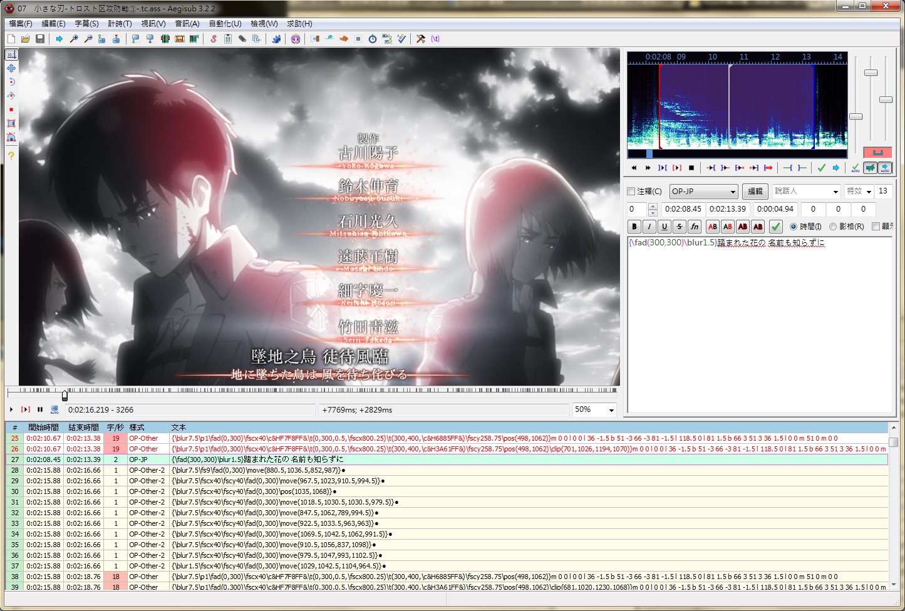Play audio selection in spectrum panel

(x=676, y=168)
